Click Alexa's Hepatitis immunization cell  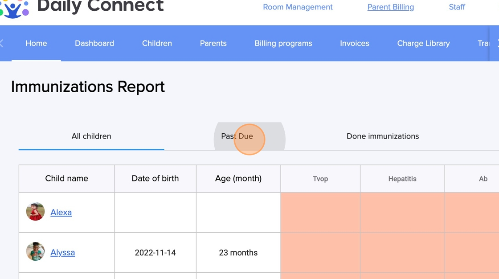(402, 213)
